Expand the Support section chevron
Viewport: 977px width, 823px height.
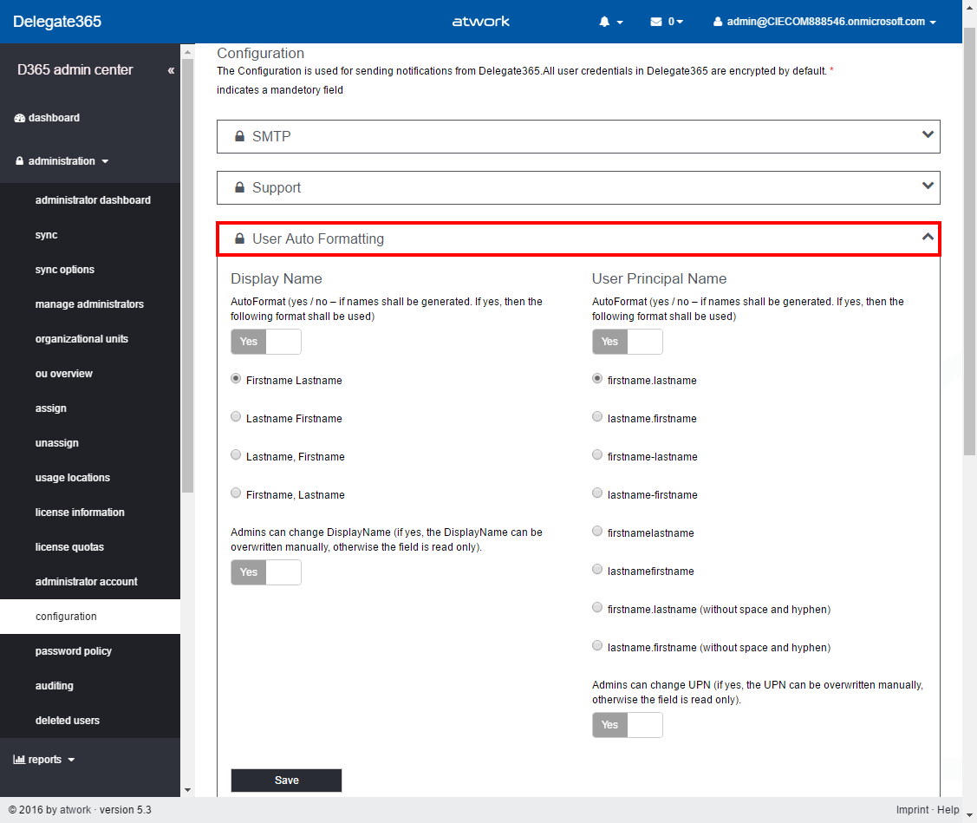pyautogui.click(x=928, y=186)
